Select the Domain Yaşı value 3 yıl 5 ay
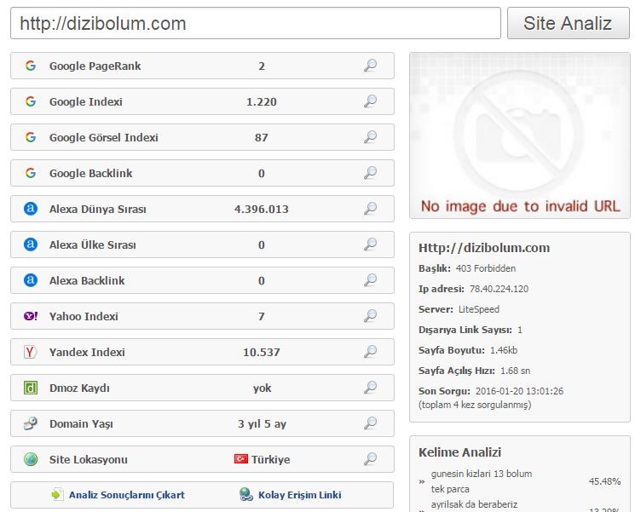Viewport: 641px width, 512px height. point(262,423)
